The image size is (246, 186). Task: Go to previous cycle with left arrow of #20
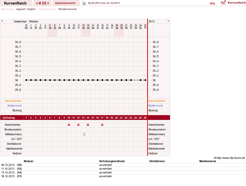tap(37, 3)
